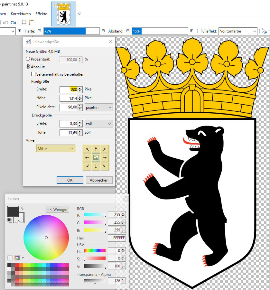The image size is (270, 290).
Task: Decrease Härte with minus icon
Action: click(39, 31)
